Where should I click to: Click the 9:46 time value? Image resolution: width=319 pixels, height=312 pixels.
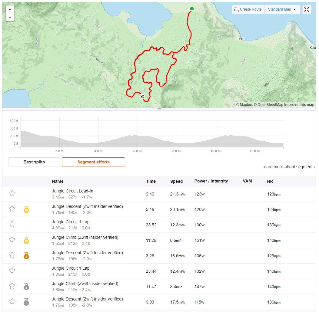150,194
